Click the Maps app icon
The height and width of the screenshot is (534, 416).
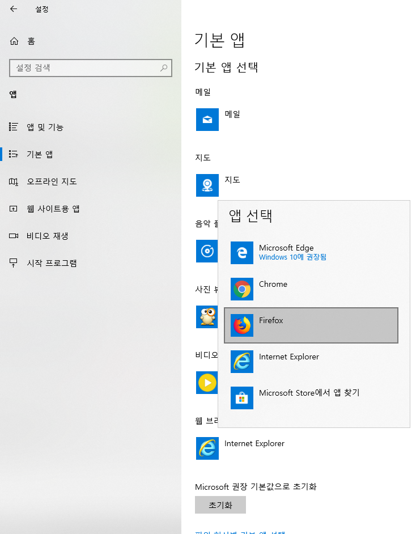coord(207,185)
